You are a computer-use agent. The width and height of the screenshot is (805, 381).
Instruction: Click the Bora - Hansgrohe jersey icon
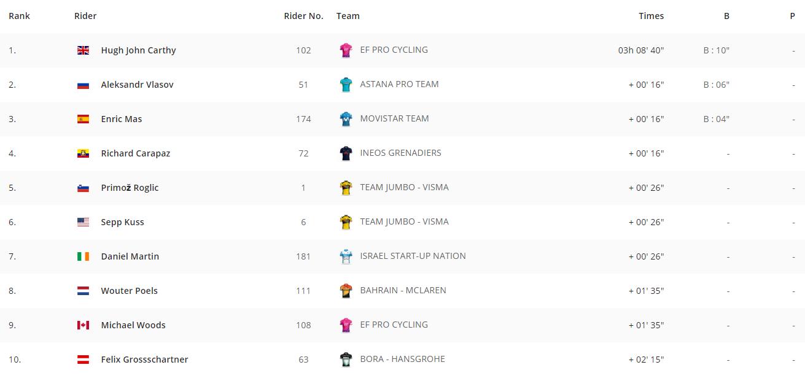point(346,360)
